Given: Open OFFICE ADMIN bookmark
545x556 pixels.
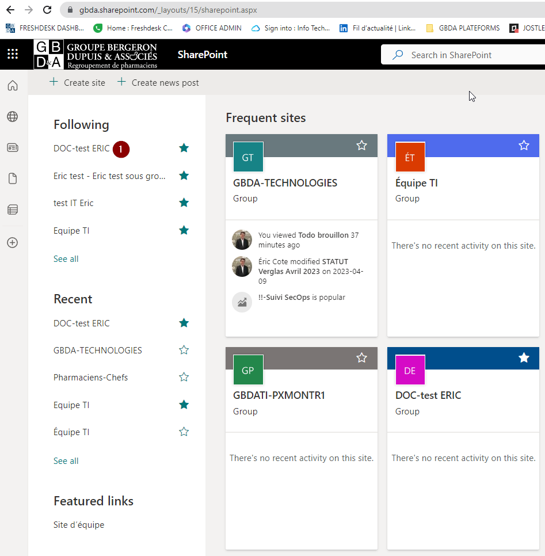Looking at the screenshot, I should 212,28.
